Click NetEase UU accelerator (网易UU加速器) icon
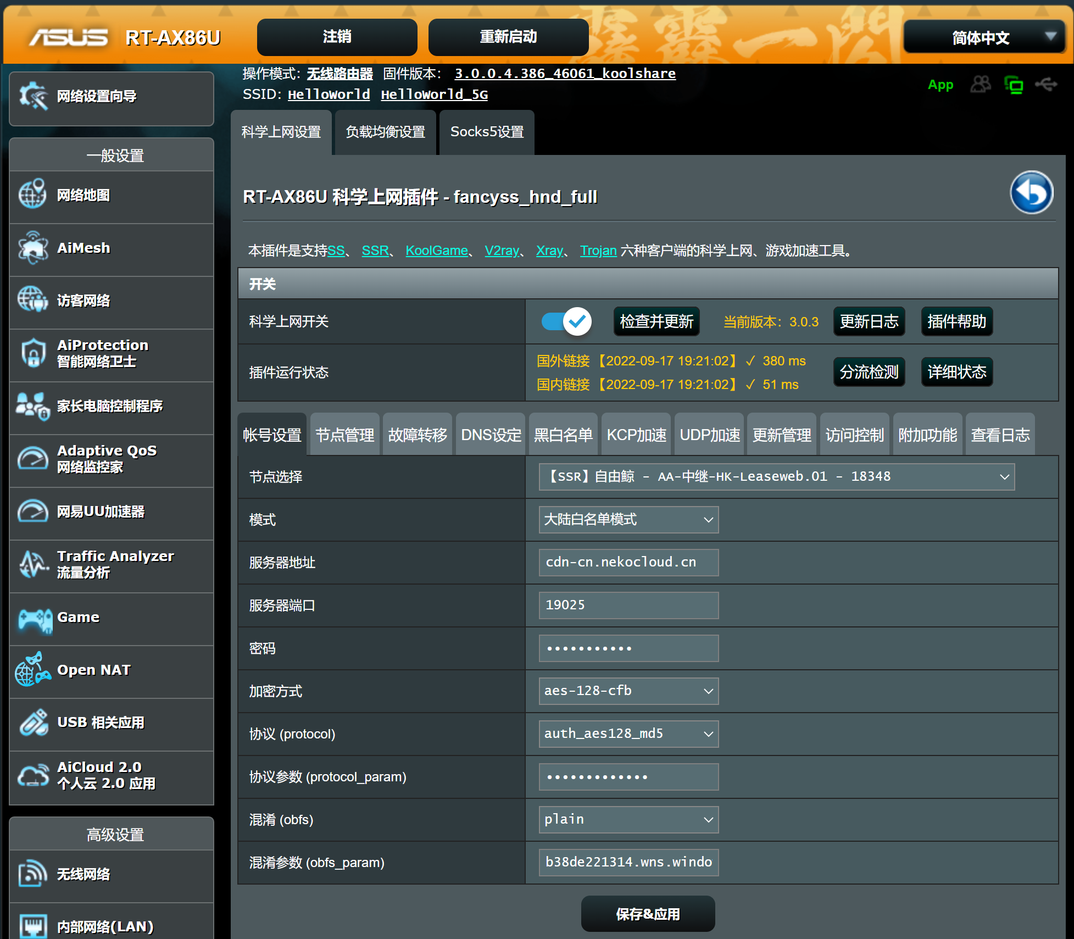The width and height of the screenshot is (1074, 939). click(33, 511)
